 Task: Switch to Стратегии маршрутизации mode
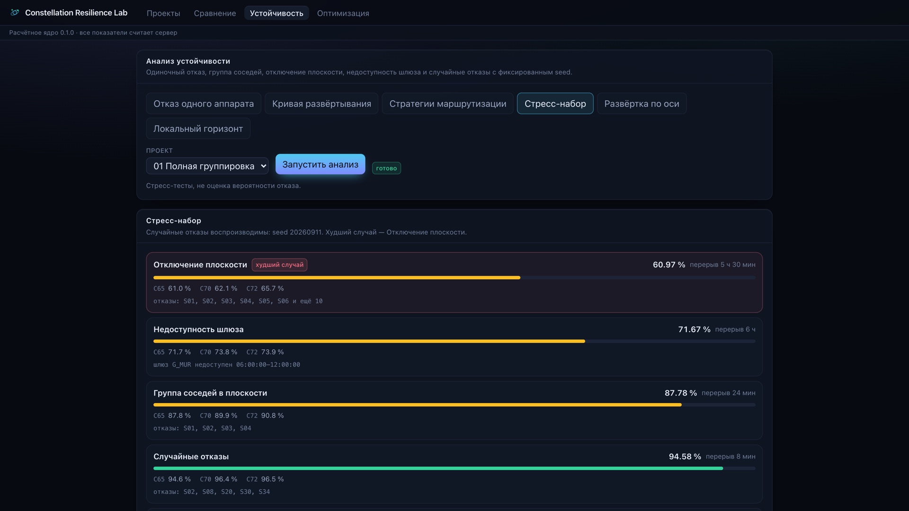click(448, 104)
